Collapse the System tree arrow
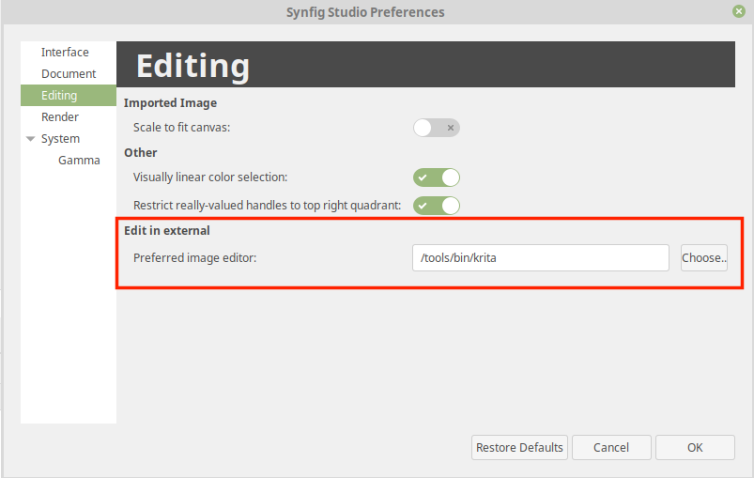The height and width of the screenshot is (478, 754). [31, 138]
